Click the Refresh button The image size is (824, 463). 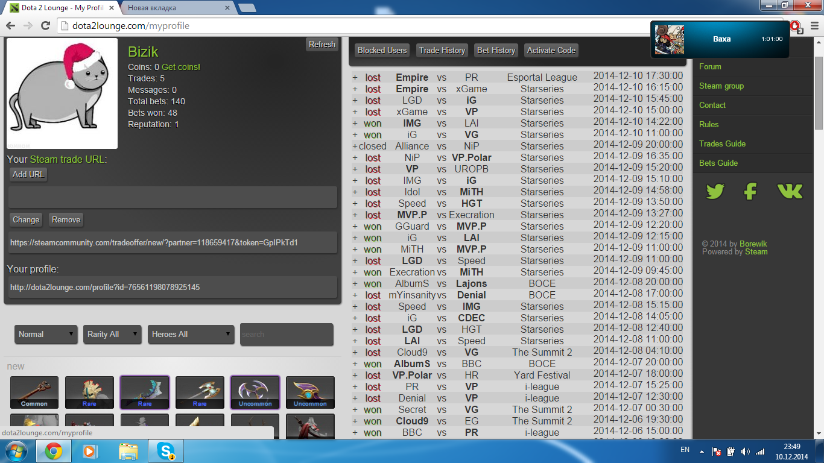tap(322, 45)
